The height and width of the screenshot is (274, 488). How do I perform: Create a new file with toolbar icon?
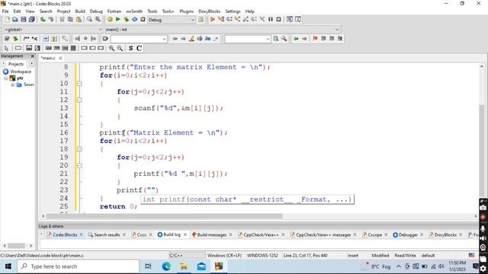click(x=7, y=20)
